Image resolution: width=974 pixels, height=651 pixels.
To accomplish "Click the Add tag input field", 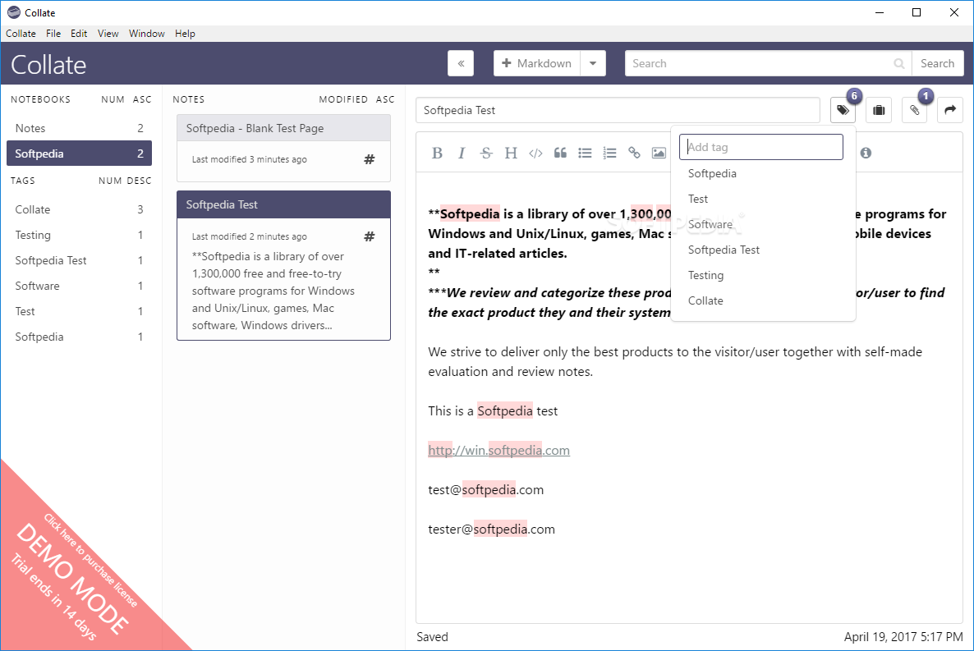I will click(x=761, y=147).
